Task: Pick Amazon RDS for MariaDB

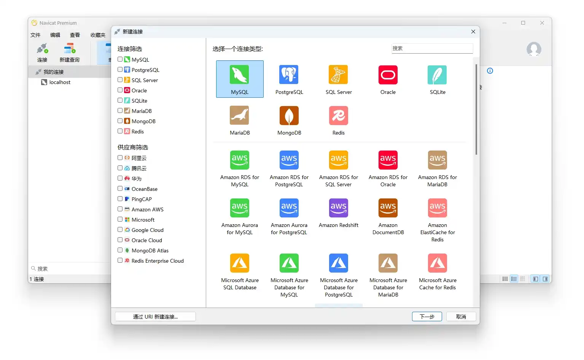Action: pos(438,169)
